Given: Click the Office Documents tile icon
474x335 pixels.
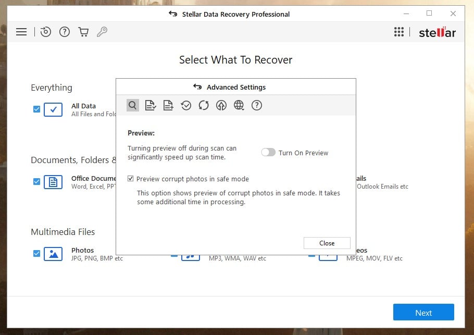Looking at the screenshot, I should click(53, 182).
